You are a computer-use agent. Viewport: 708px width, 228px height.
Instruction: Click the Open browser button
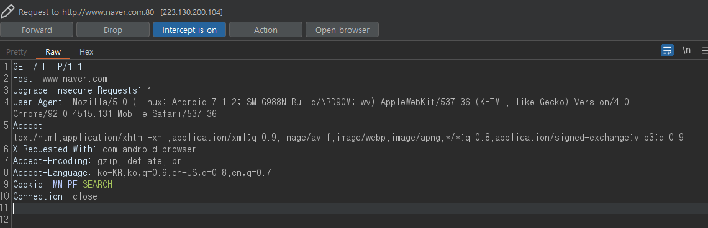click(x=342, y=30)
